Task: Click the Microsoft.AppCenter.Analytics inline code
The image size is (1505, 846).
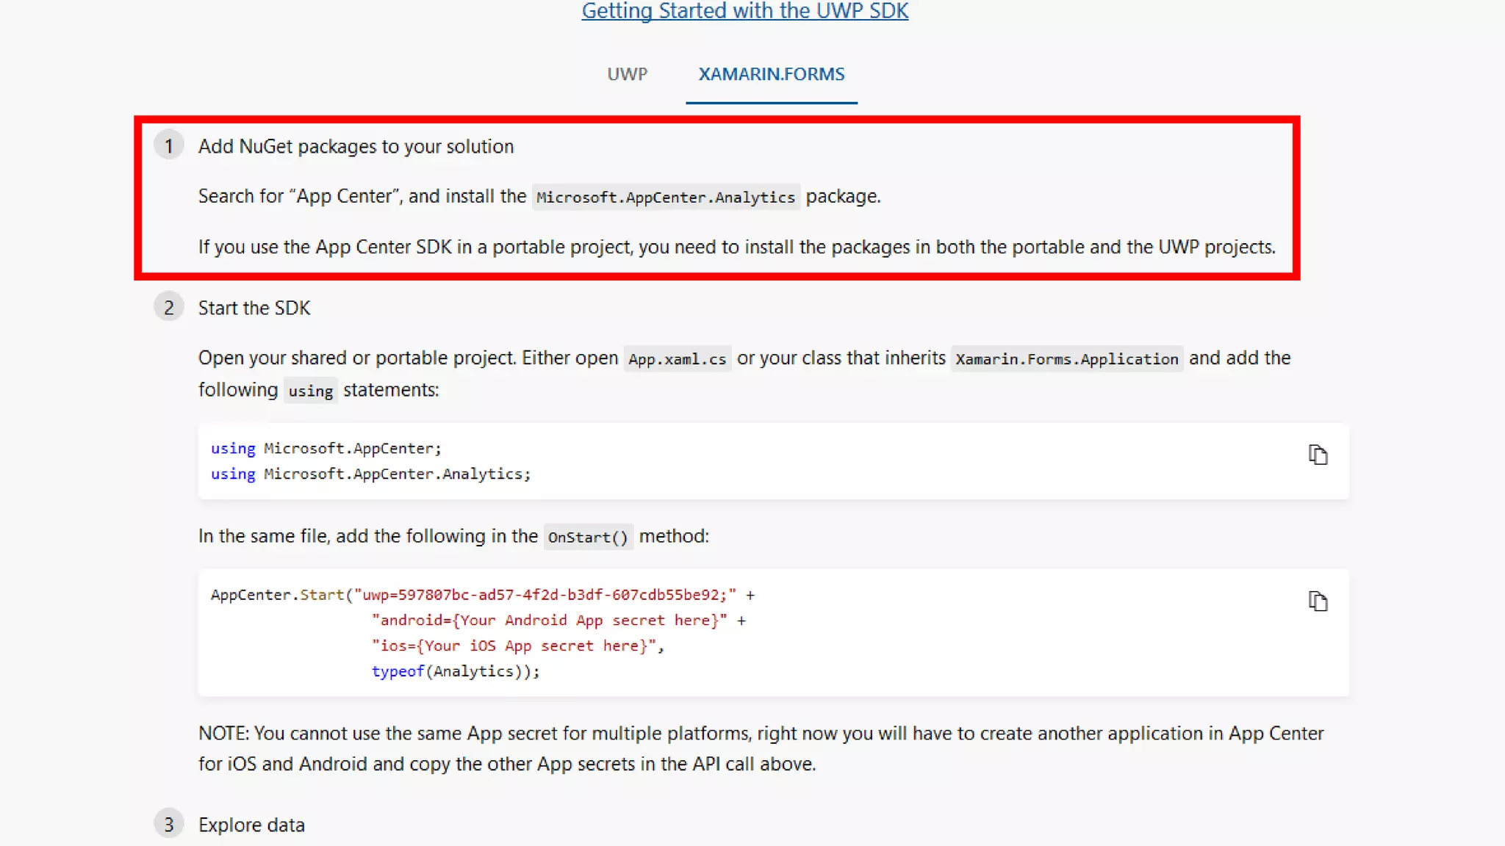Action: 665,198
